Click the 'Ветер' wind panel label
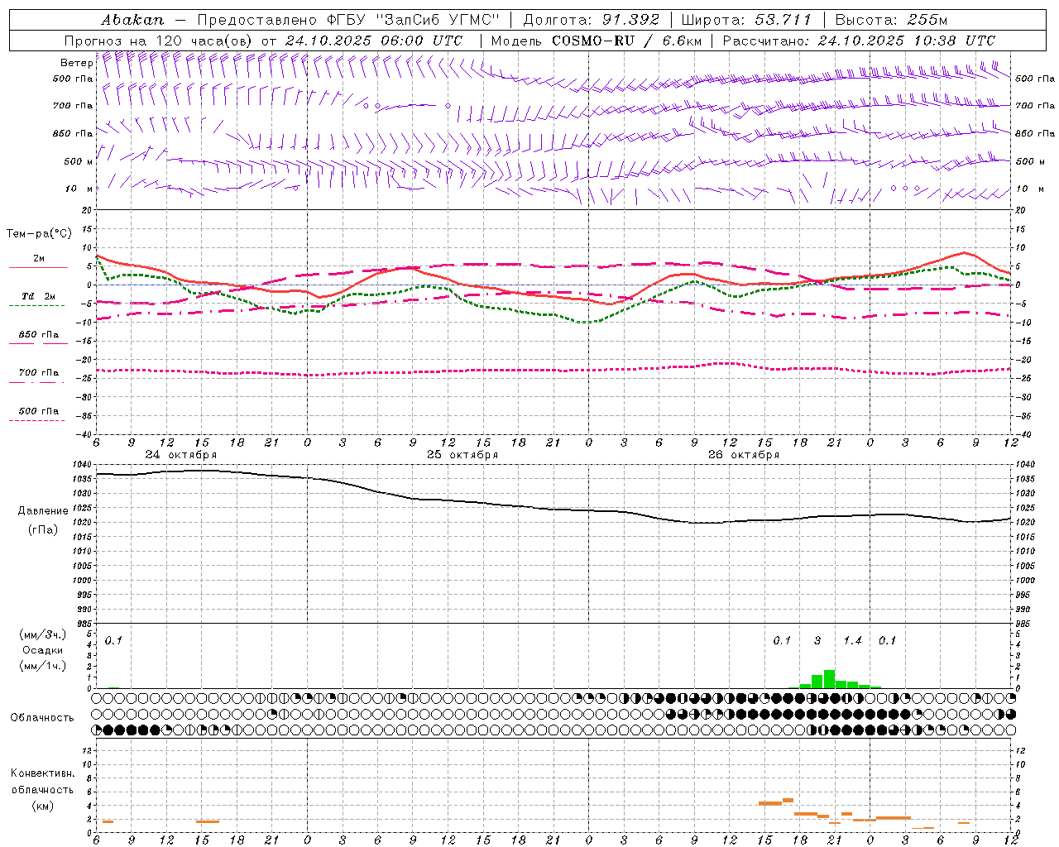The image size is (1059, 847). tap(76, 63)
